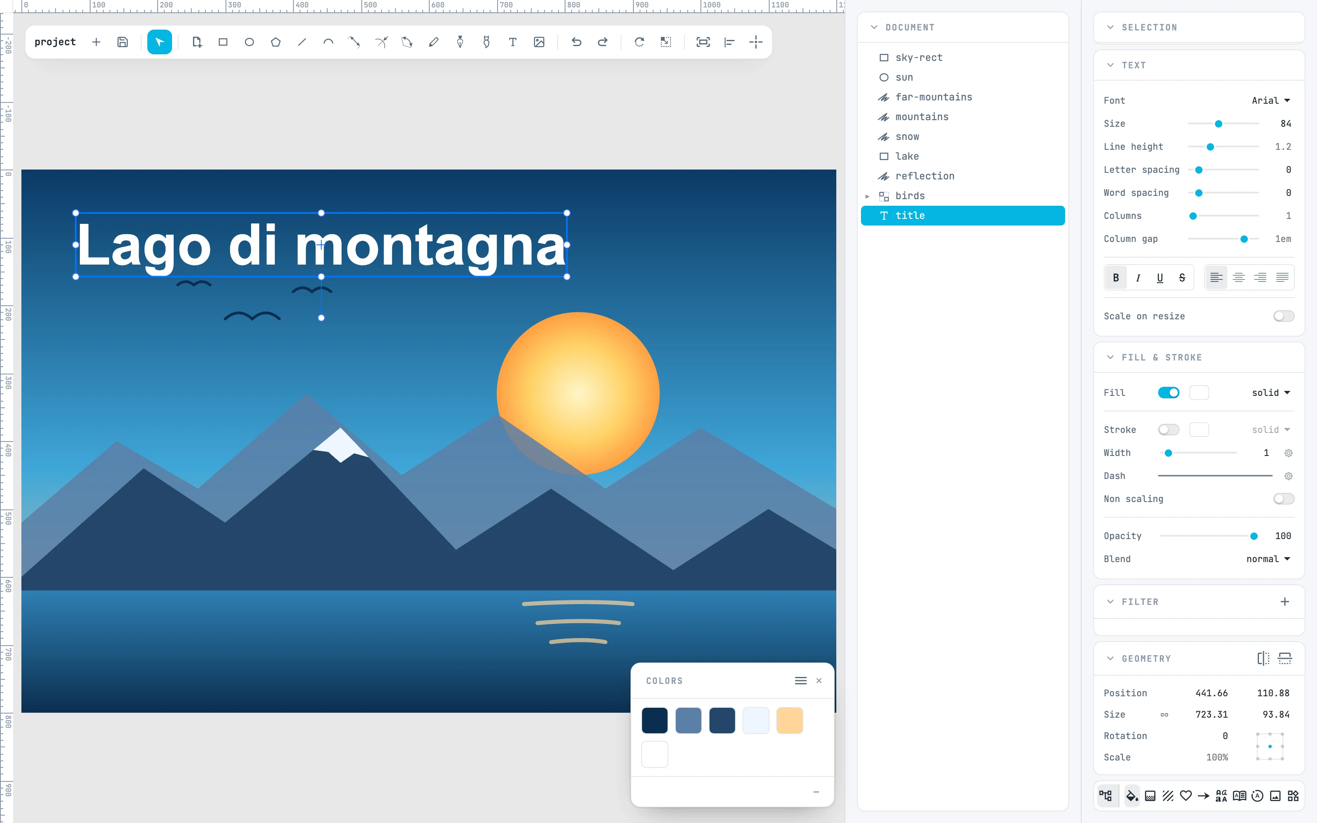Screen dimensions: 1317x823
Task: Open the hatch patterns panel icon
Action: click(1168, 796)
